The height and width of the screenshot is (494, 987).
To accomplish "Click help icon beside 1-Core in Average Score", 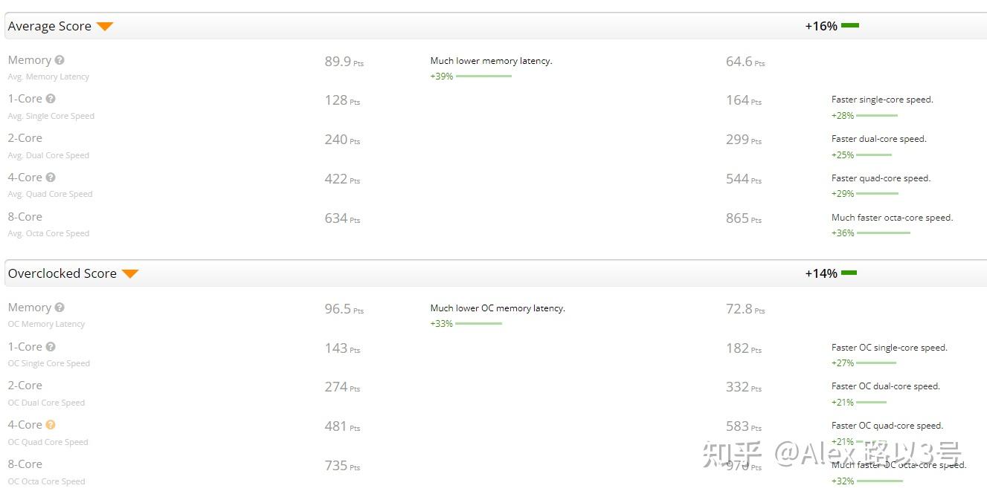I will point(51,99).
